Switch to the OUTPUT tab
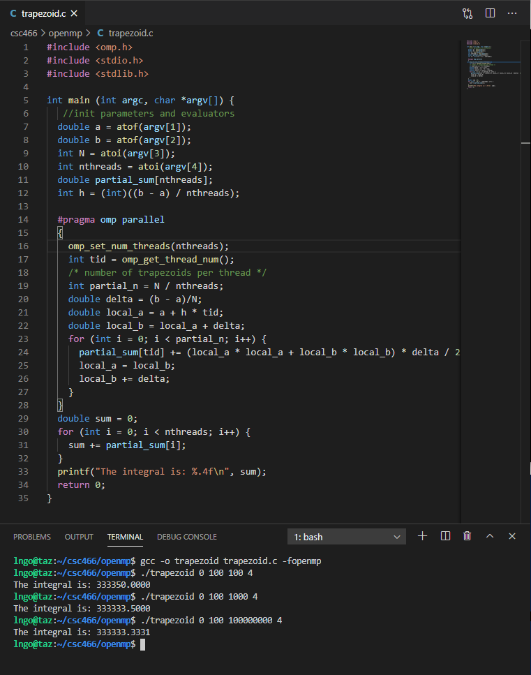Image resolution: width=531 pixels, height=675 pixels. [79, 537]
